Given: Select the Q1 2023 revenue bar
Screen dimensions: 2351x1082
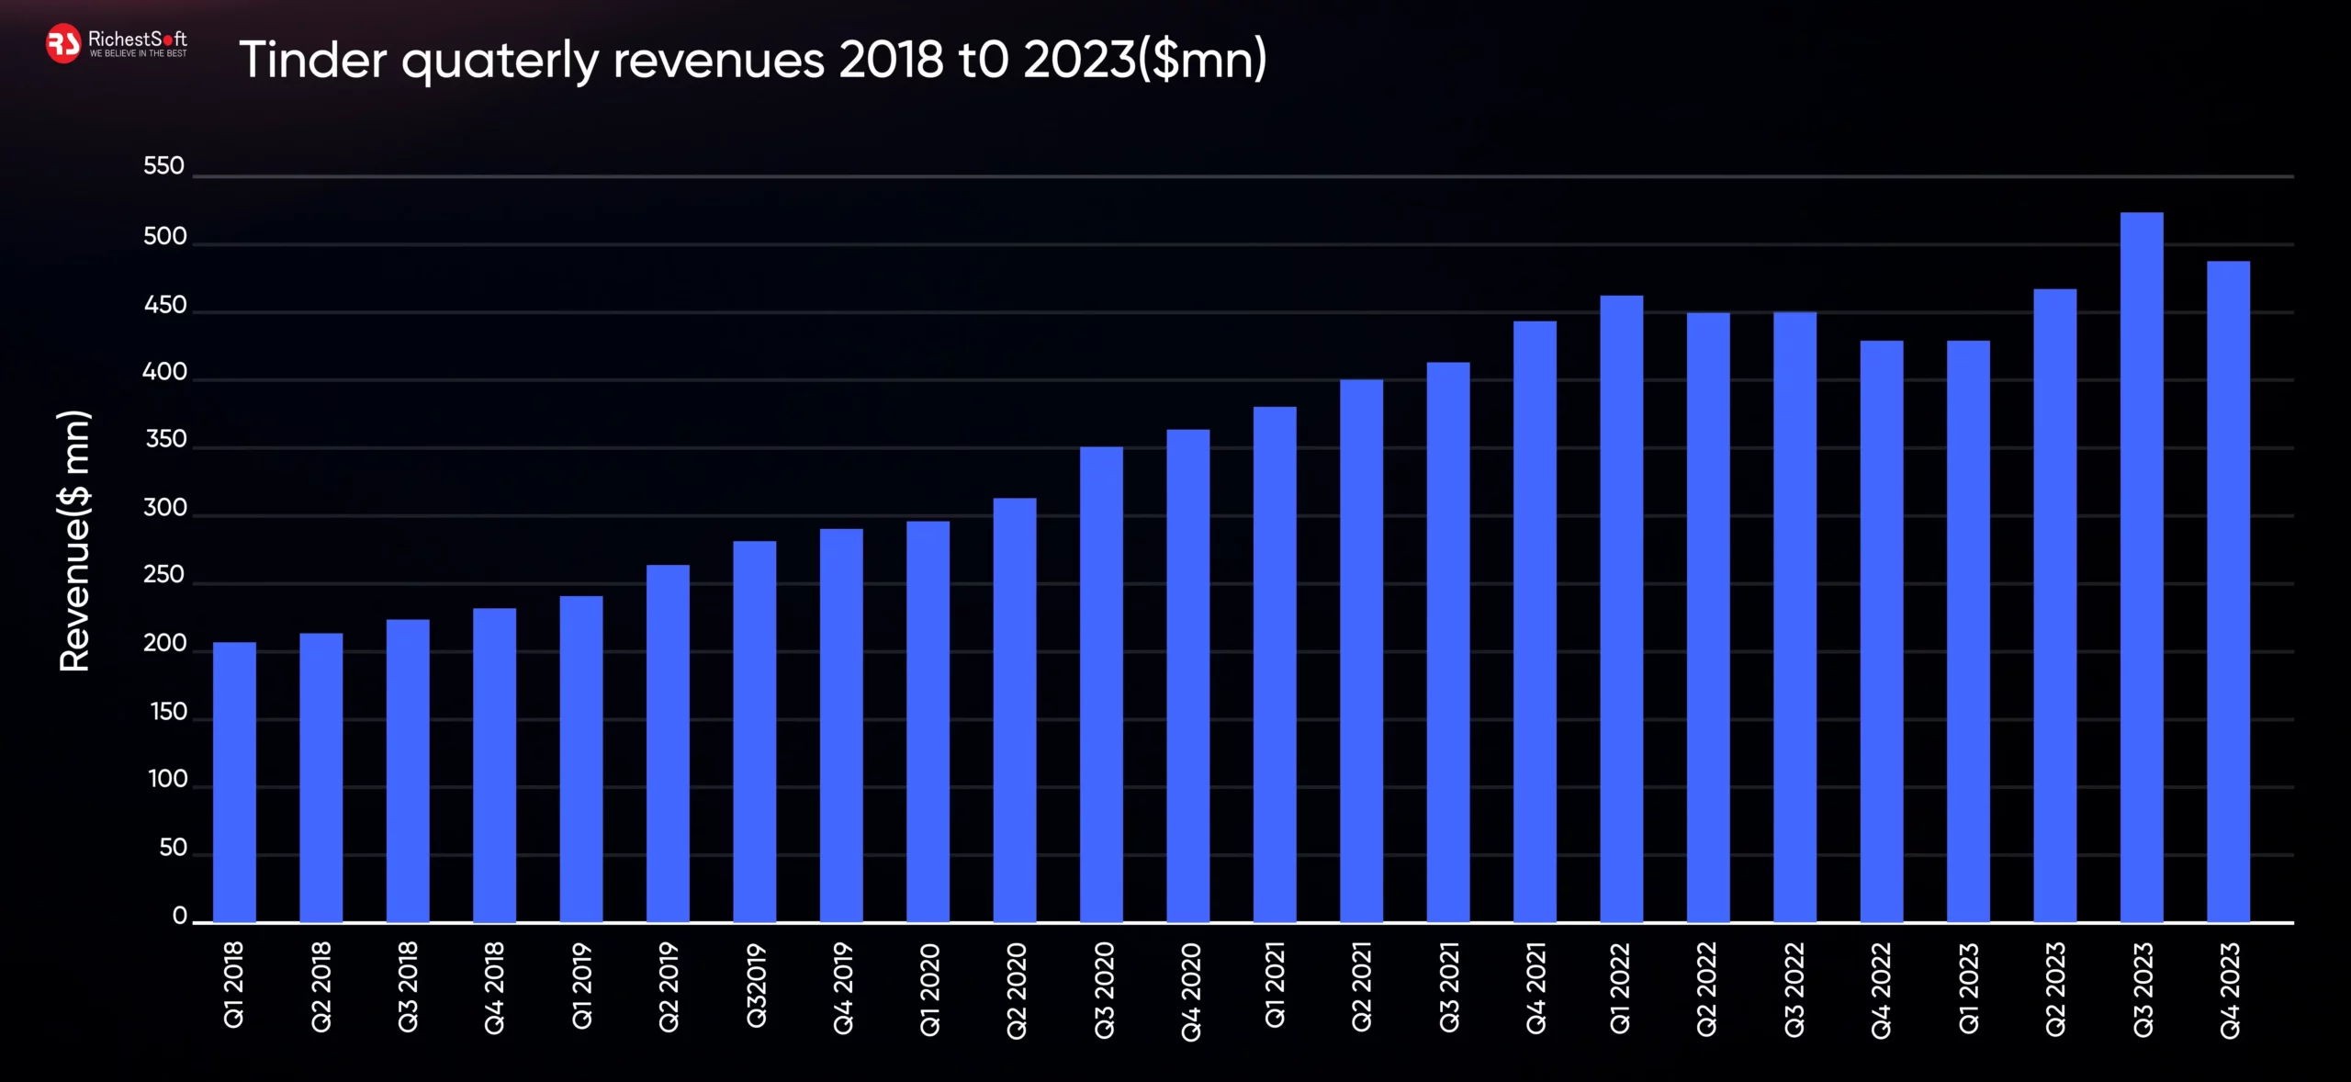Looking at the screenshot, I should pyautogui.click(x=1968, y=631).
